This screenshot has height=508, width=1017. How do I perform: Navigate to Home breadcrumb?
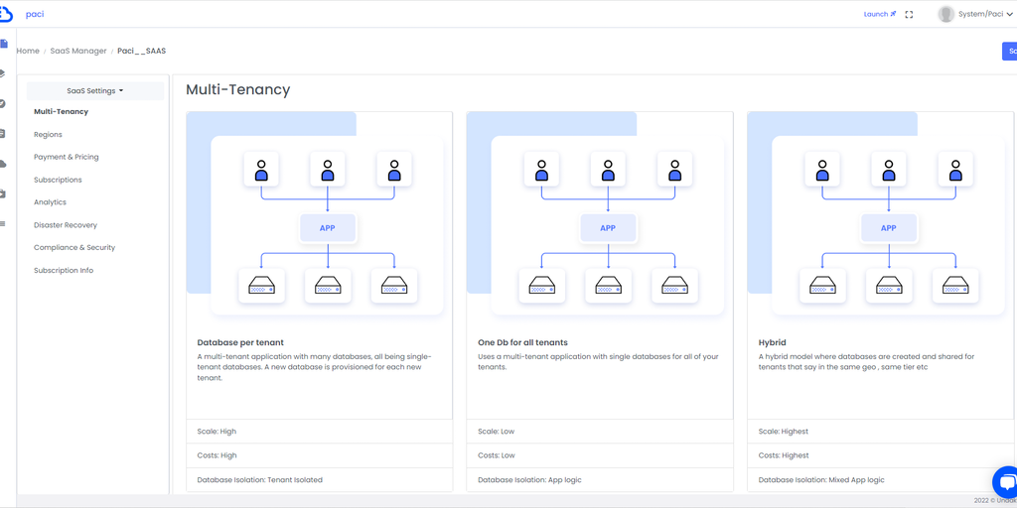28,51
